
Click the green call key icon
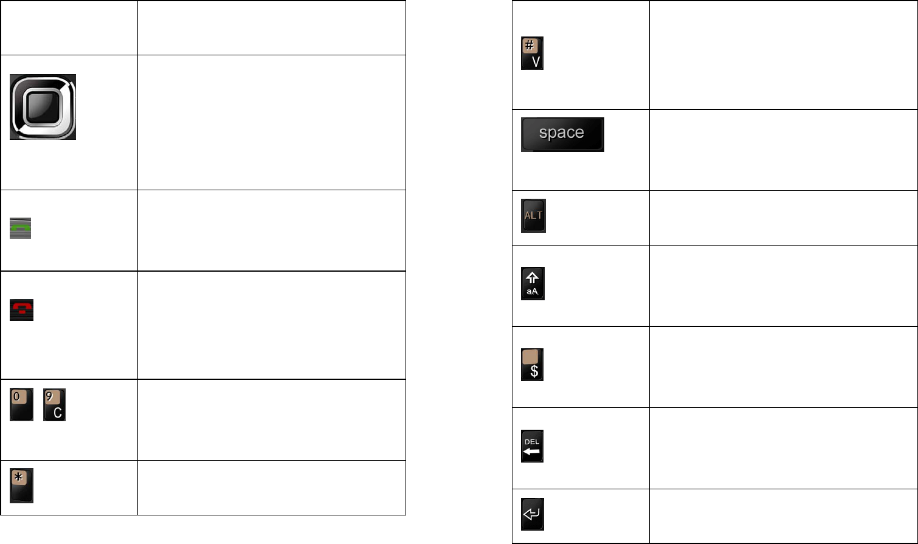coord(21,228)
